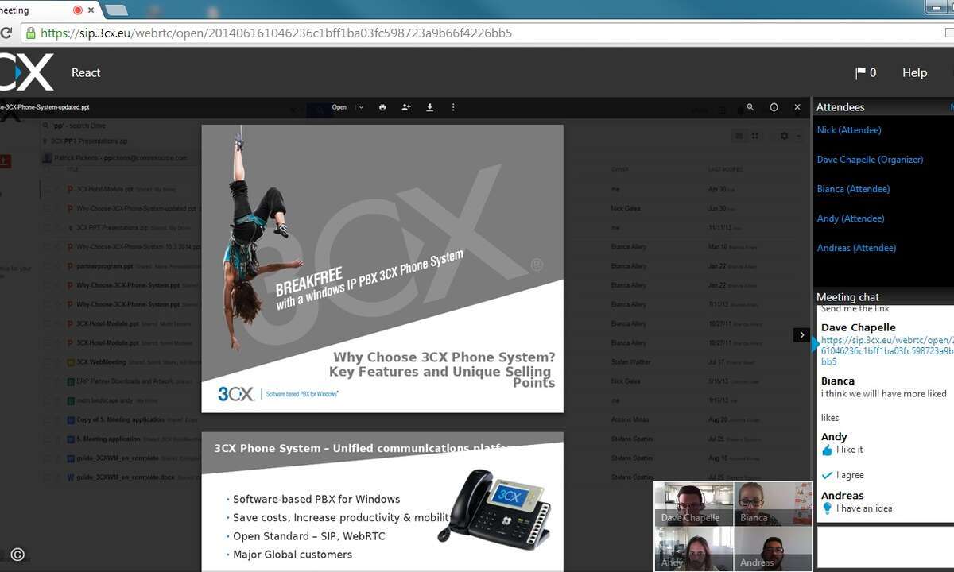Select attendee Andreas in the Attendees list

856,248
